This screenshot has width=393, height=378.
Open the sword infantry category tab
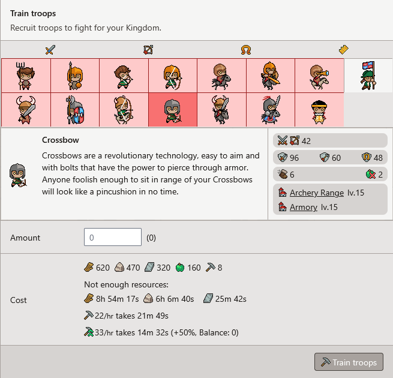[x=50, y=50]
